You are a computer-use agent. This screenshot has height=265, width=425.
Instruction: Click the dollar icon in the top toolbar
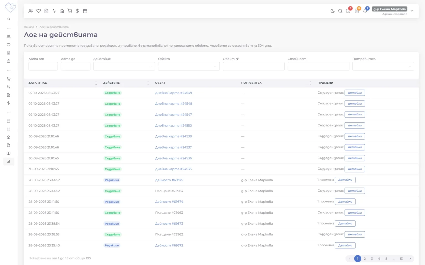77,11
